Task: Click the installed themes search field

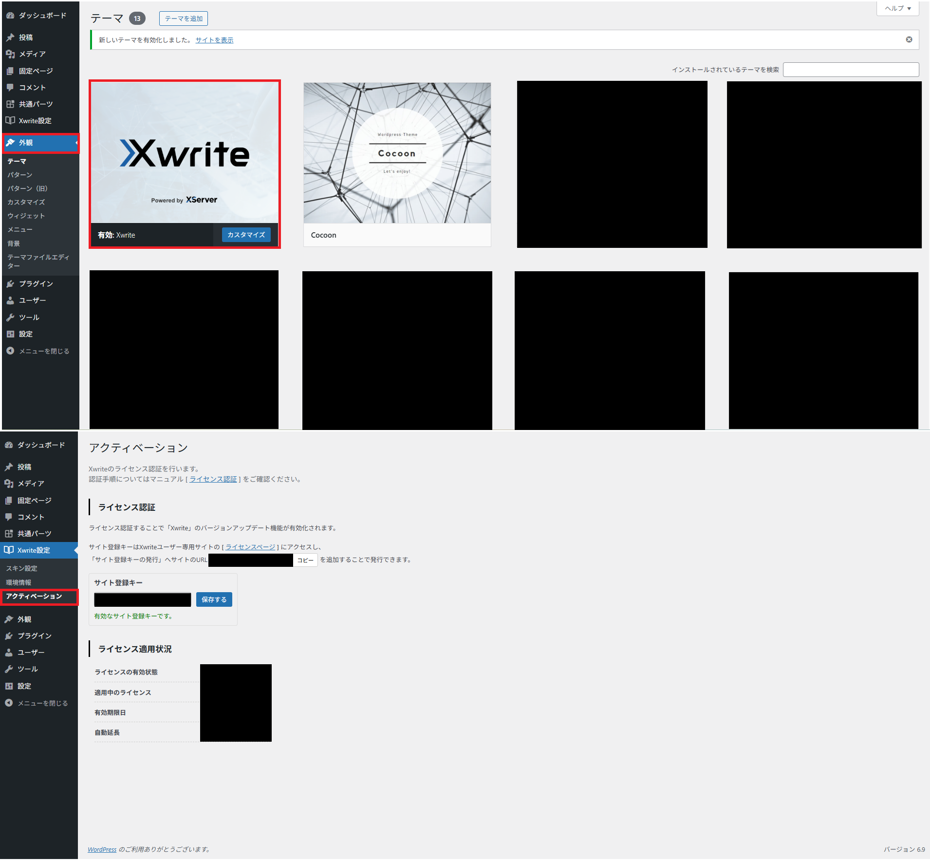Action: coord(851,70)
